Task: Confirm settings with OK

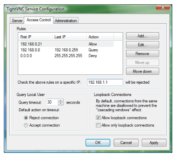Action: tap(98, 143)
